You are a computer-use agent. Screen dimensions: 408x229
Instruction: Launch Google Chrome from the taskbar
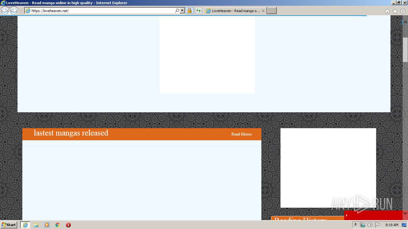(58, 225)
